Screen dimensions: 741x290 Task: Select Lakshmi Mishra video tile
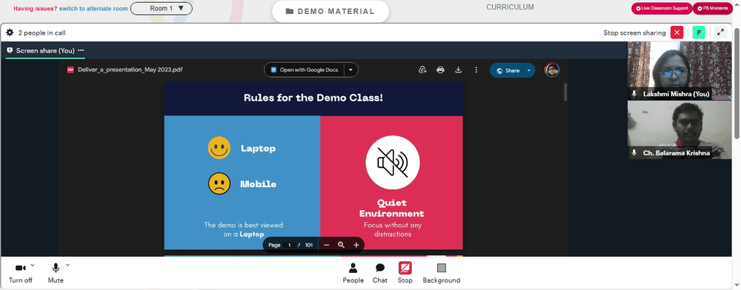[x=679, y=71]
